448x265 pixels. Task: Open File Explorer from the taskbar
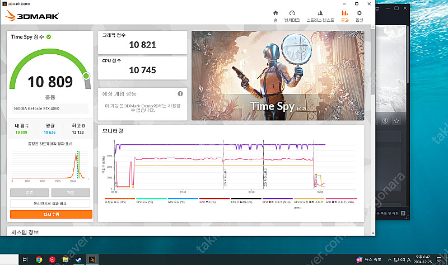pos(66,259)
